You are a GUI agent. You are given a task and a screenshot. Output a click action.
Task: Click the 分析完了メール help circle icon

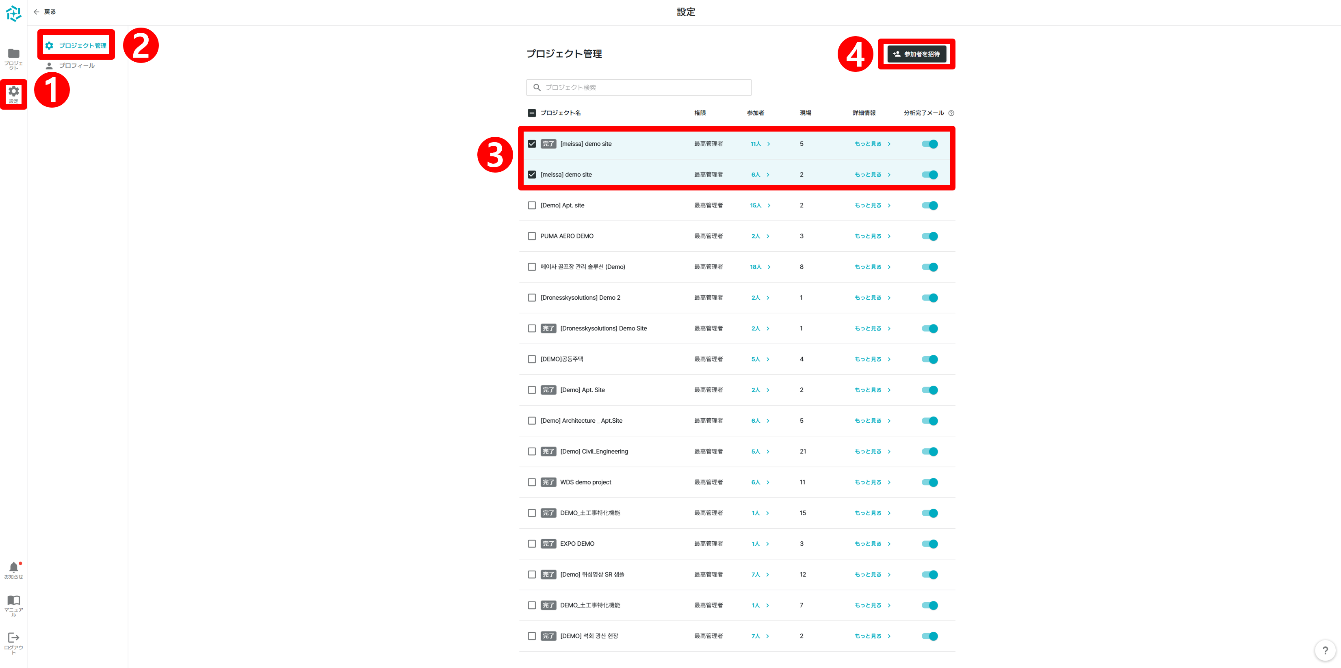(x=951, y=113)
